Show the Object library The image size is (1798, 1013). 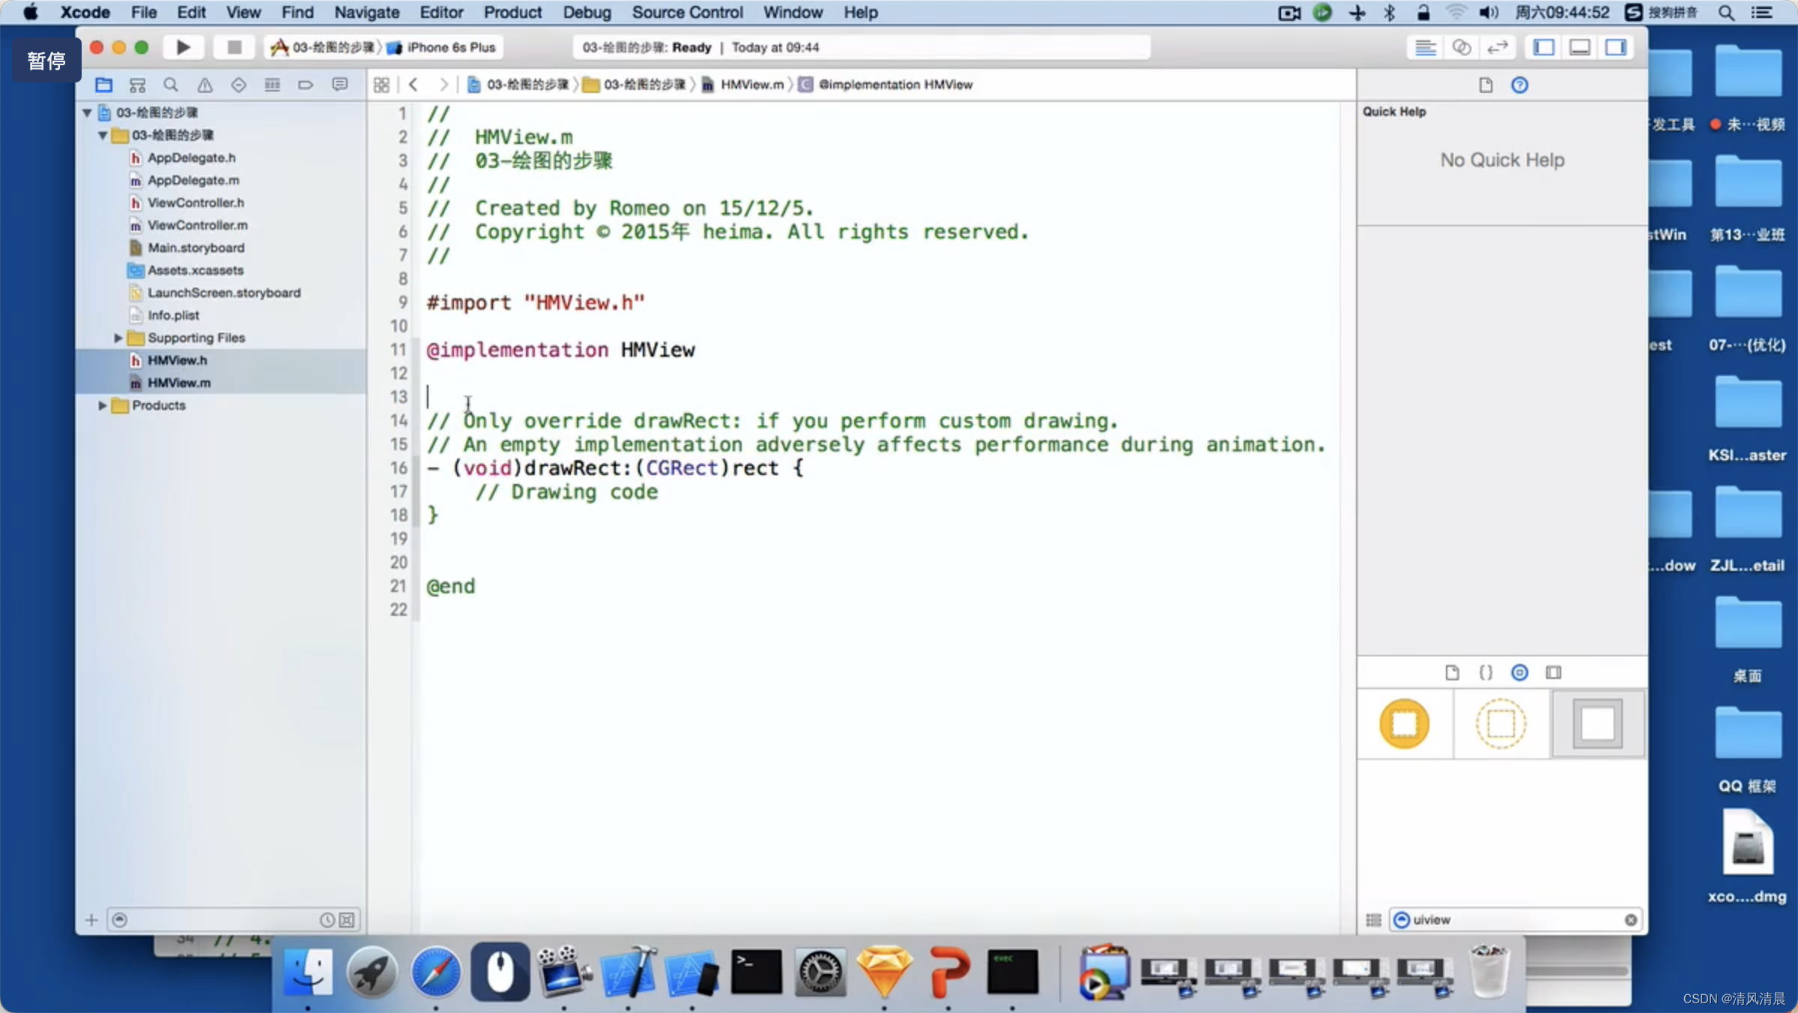pyautogui.click(x=1519, y=672)
